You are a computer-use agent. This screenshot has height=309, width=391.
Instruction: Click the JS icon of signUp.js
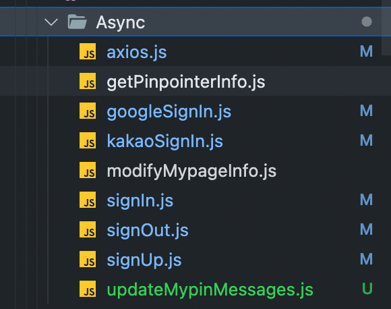pos(88,259)
